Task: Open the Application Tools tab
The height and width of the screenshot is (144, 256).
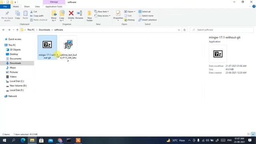Action: pyautogui.click(x=54, y=6)
